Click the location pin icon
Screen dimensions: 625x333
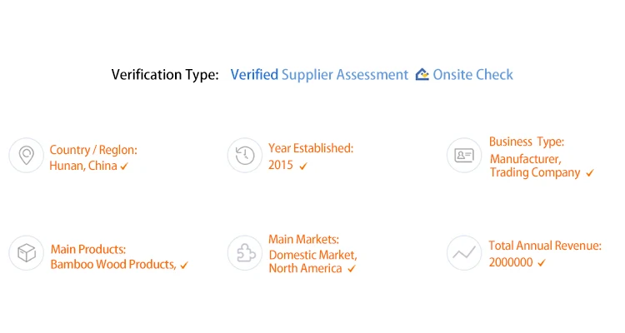[26, 156]
